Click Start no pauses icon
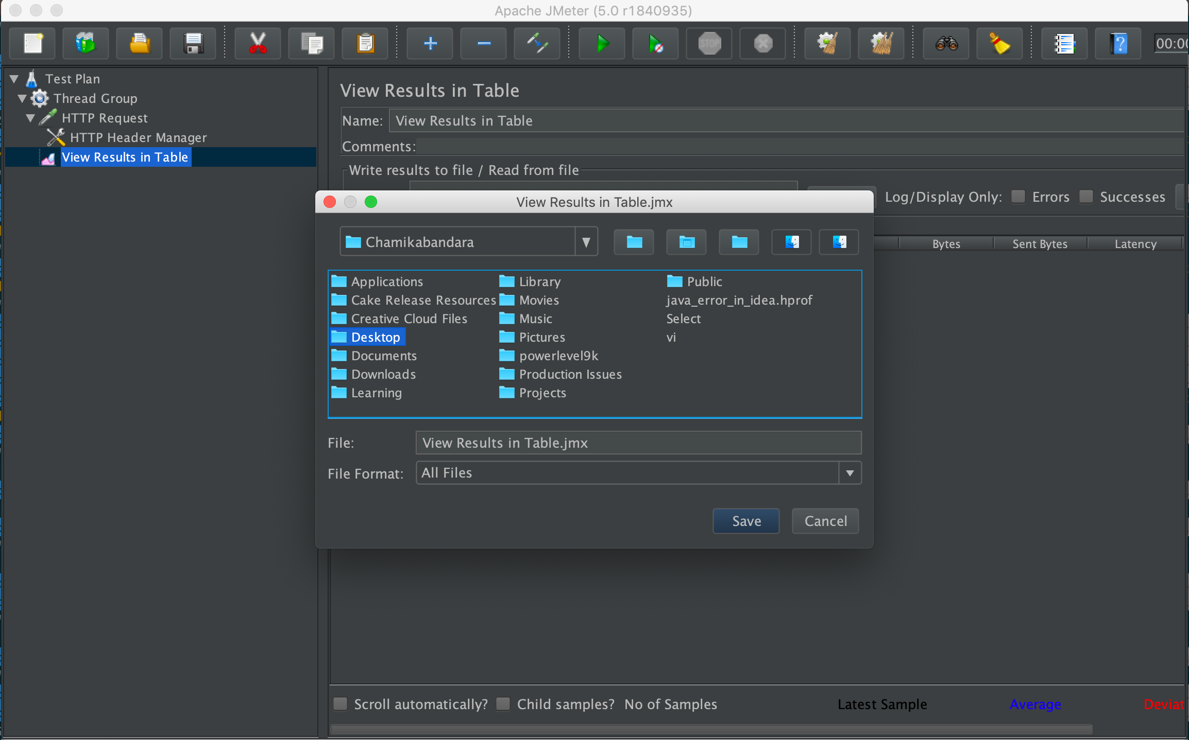 (x=656, y=43)
